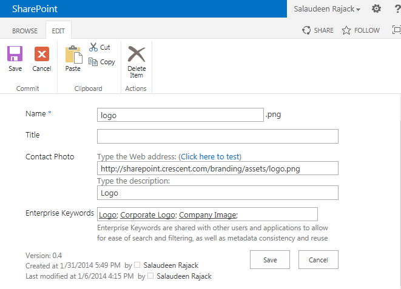Toggle presence box beside Last modified by name
The height and width of the screenshot is (289, 401).
[x=150, y=276]
